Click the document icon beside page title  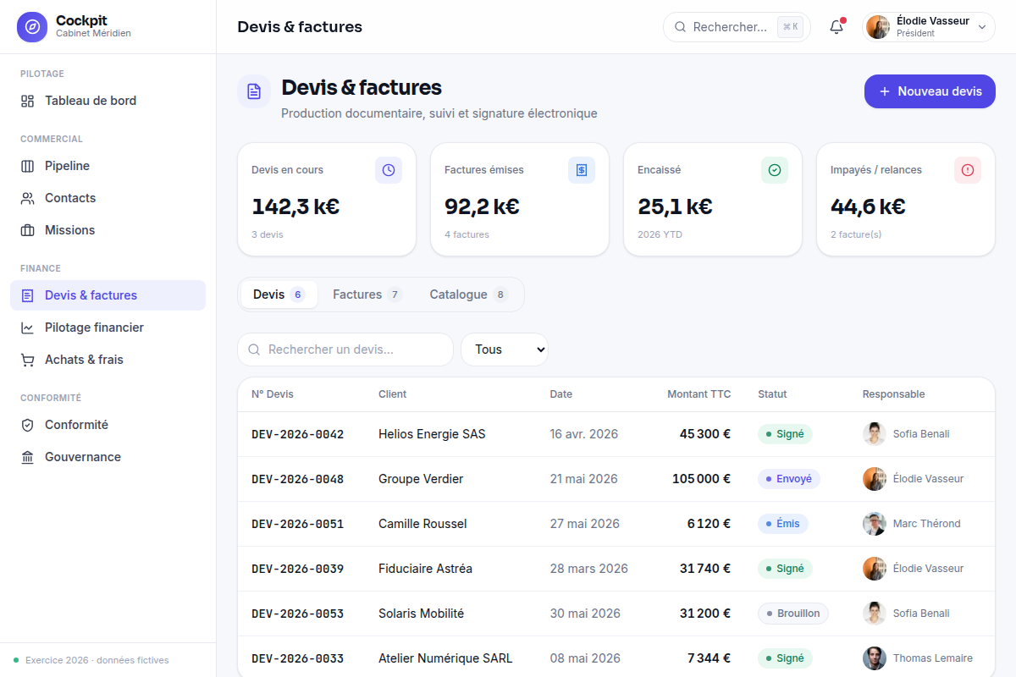click(254, 91)
